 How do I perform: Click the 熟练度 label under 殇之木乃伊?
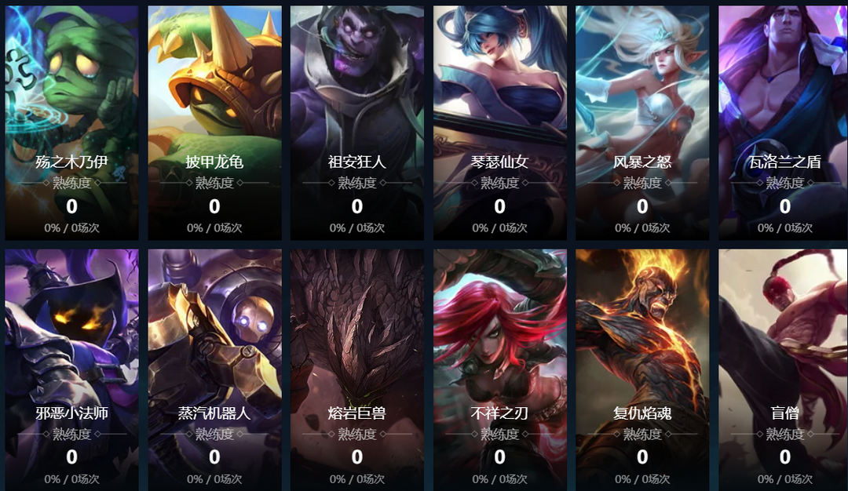coord(72,183)
